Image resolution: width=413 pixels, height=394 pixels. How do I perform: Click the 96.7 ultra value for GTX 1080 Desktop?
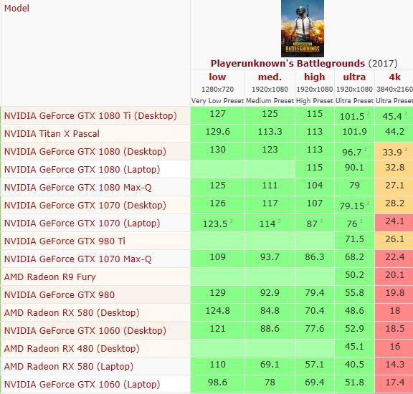tap(352, 152)
